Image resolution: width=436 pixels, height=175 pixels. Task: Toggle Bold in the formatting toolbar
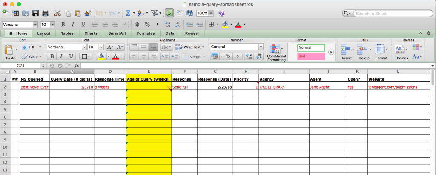[x=63, y=25]
